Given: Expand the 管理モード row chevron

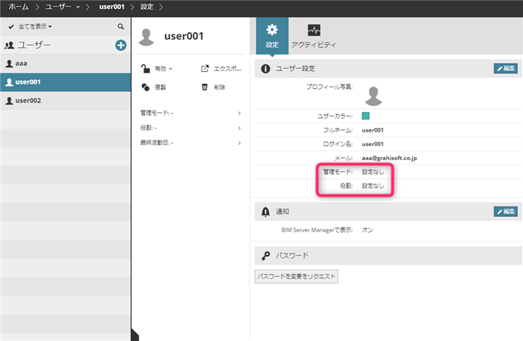Looking at the screenshot, I should (x=240, y=113).
